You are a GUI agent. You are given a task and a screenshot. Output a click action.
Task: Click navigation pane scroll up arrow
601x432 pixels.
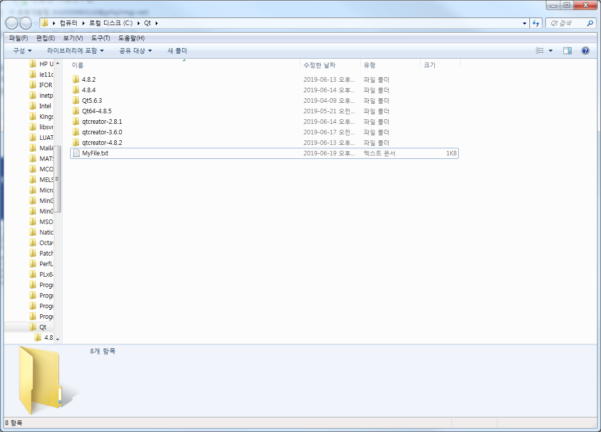[58, 63]
